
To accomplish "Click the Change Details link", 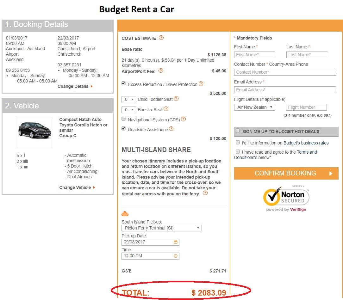I will pyautogui.click(x=73, y=86).
